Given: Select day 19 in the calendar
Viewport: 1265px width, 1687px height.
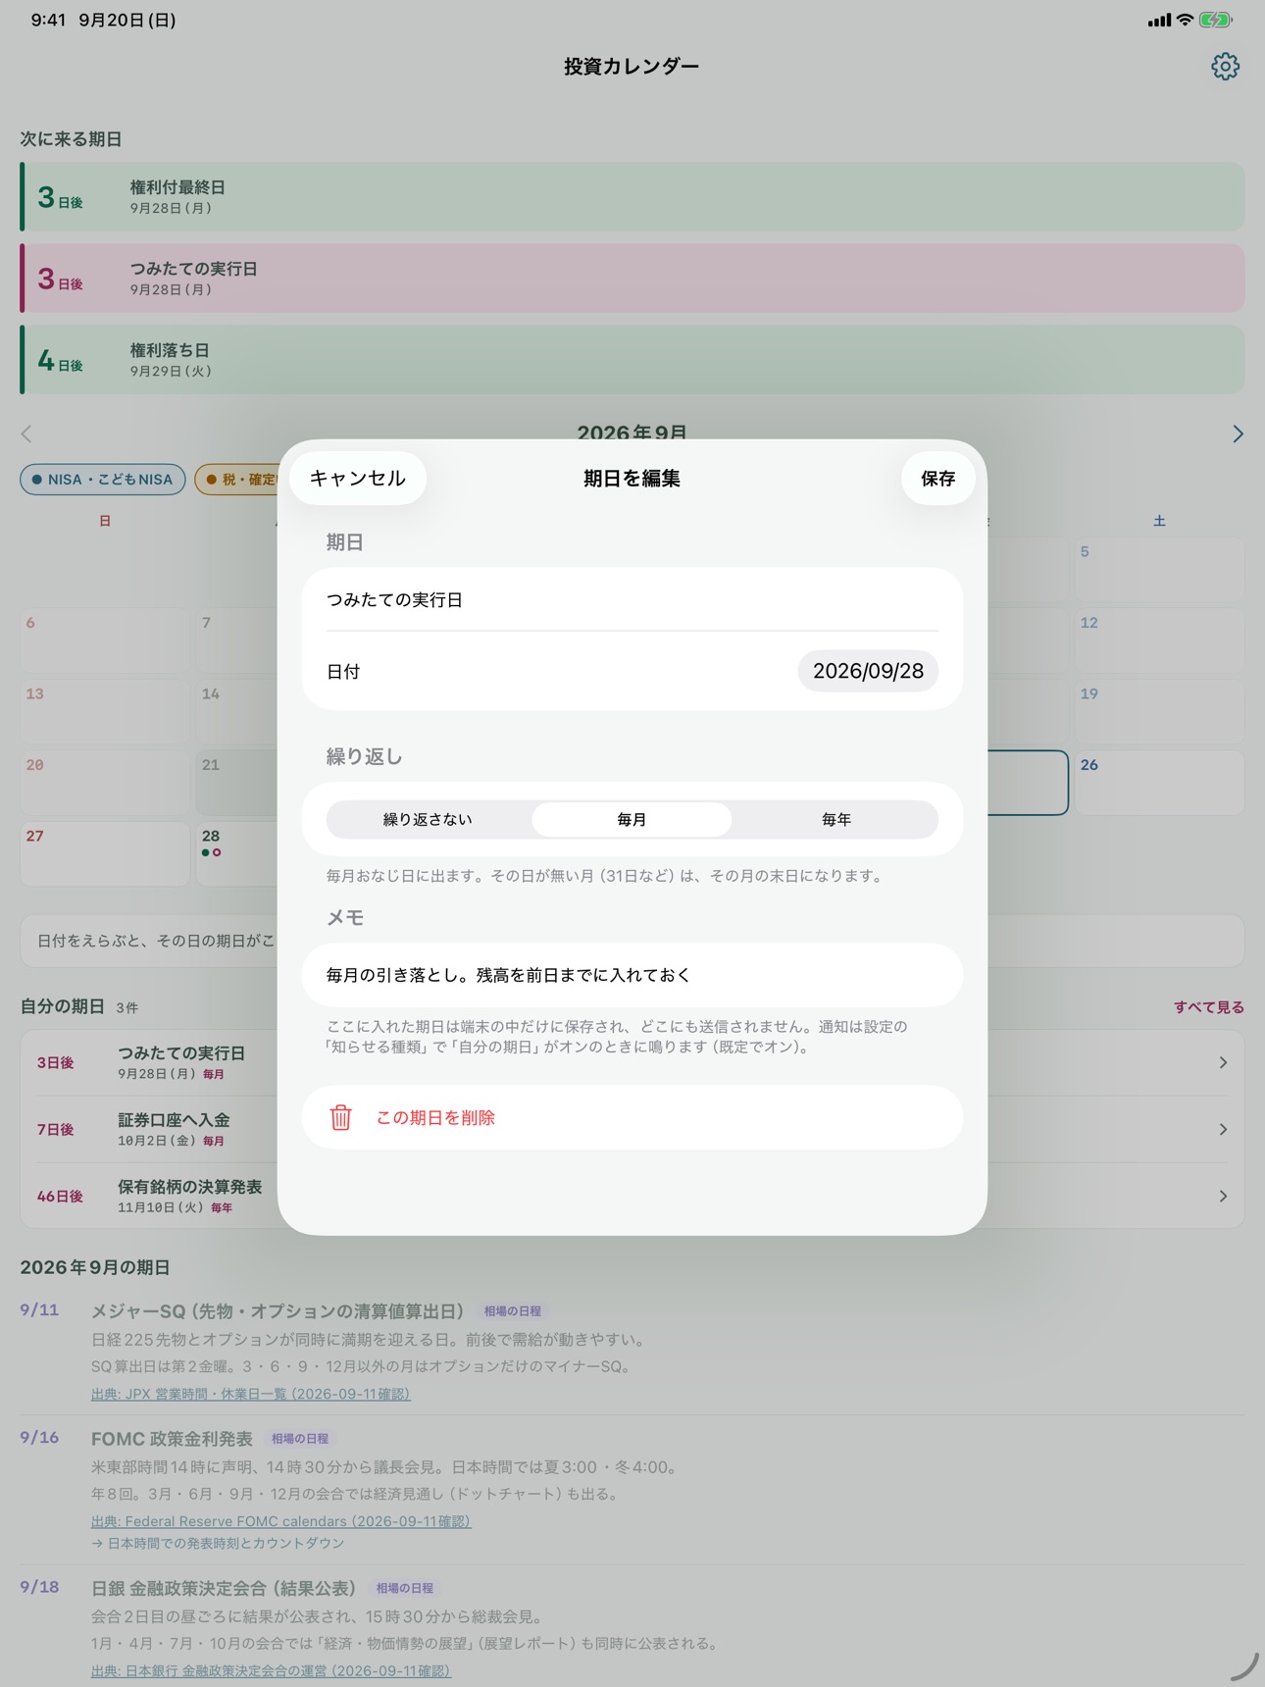Looking at the screenshot, I should click(x=1159, y=711).
